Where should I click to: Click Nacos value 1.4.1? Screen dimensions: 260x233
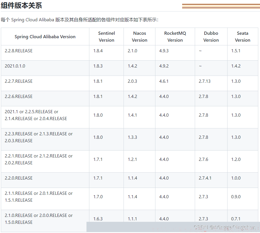(132, 115)
